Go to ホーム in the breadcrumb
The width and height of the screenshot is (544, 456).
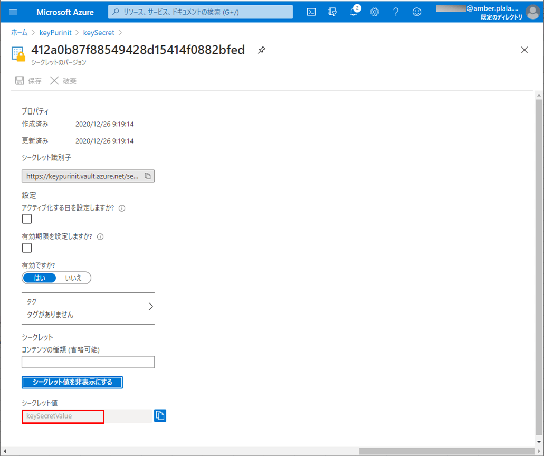20,33
